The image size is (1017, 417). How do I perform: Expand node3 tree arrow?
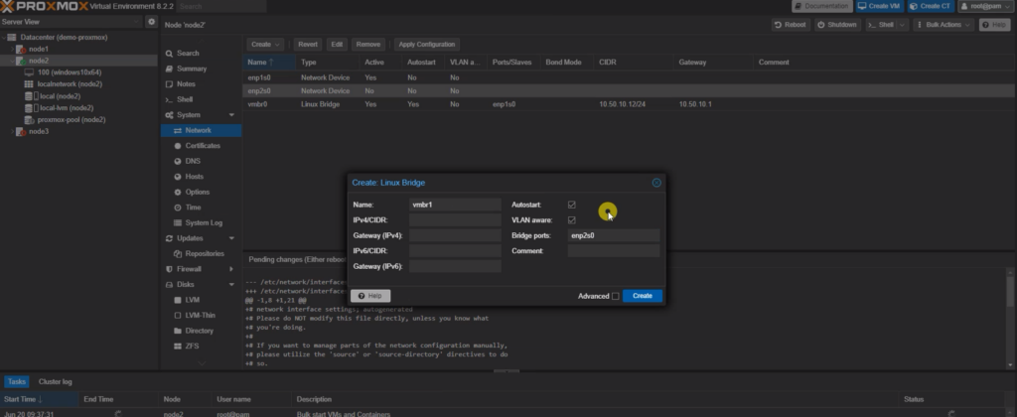click(x=12, y=132)
